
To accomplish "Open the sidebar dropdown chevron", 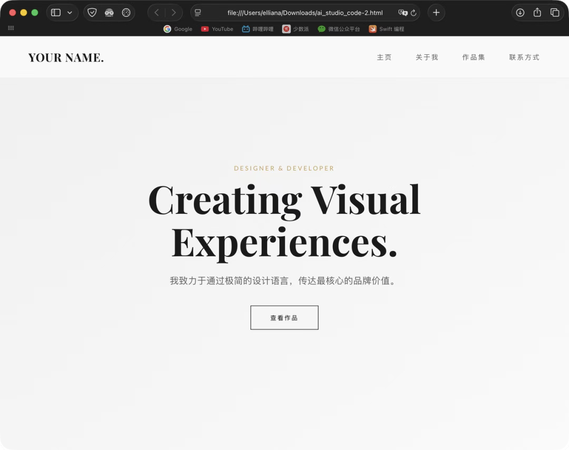I will (x=70, y=13).
